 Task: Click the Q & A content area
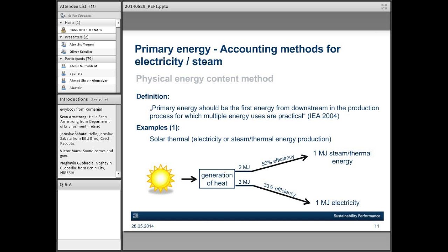[x=89, y=214]
